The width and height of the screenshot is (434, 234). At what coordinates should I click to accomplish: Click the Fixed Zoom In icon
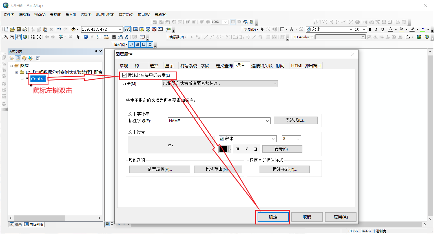(33, 37)
